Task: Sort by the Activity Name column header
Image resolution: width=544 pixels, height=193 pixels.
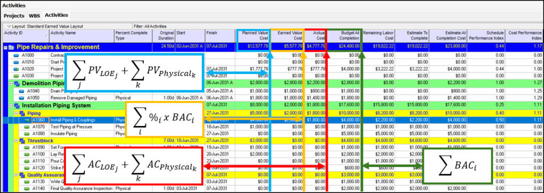Action: click(82, 36)
